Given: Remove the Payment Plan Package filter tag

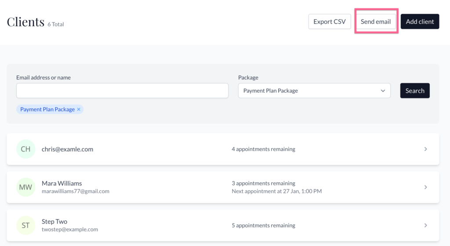Looking at the screenshot, I should [79, 109].
